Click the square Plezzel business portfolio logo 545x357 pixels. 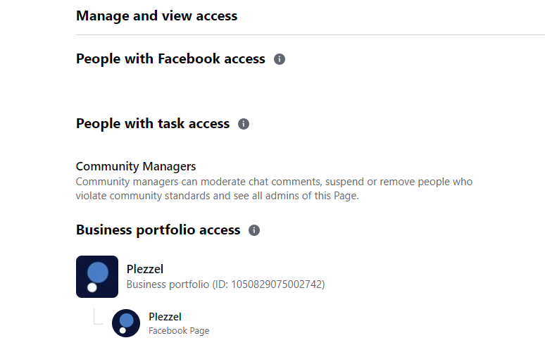coord(97,277)
